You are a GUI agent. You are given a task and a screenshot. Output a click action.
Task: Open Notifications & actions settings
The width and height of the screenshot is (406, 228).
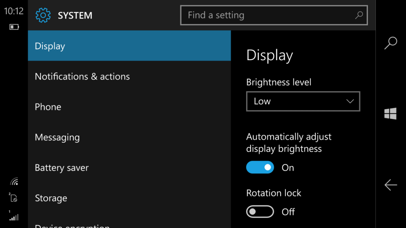pyautogui.click(x=129, y=76)
